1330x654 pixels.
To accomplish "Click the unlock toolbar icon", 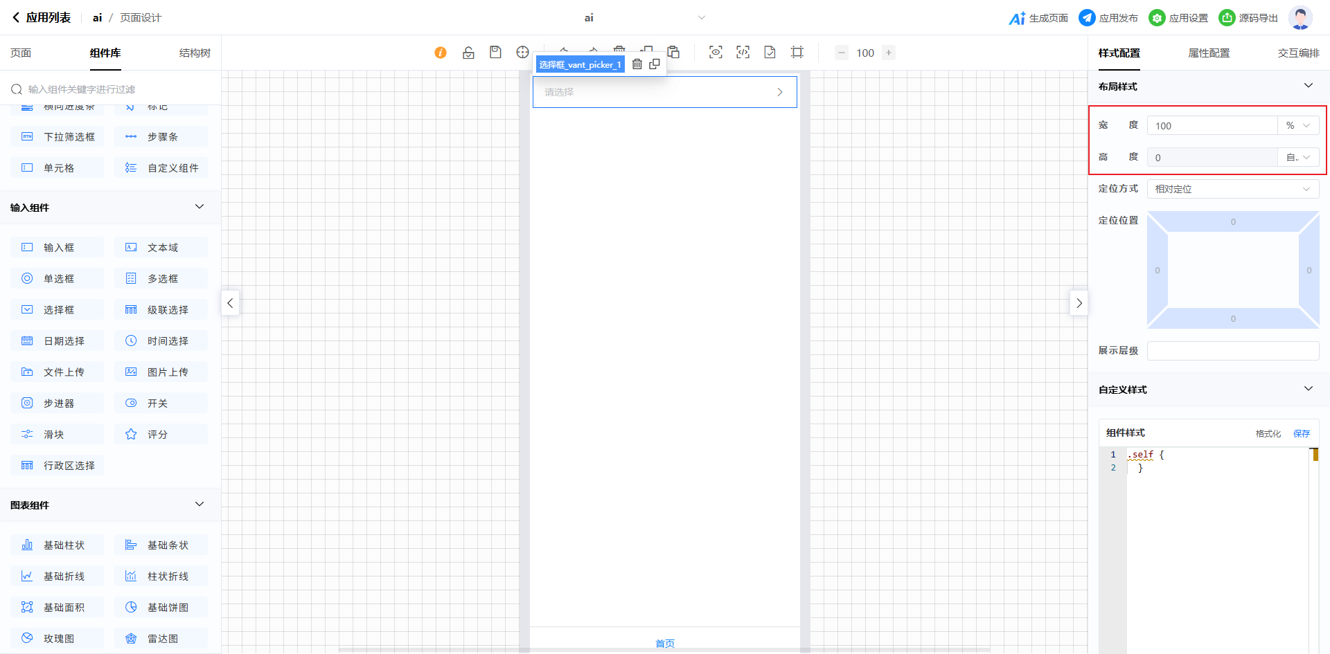I will (468, 53).
